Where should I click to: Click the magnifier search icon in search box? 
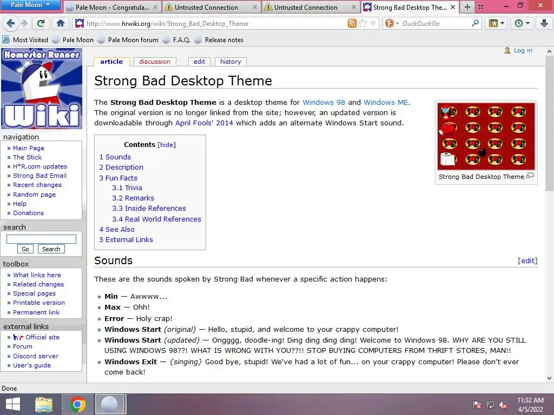pos(476,23)
